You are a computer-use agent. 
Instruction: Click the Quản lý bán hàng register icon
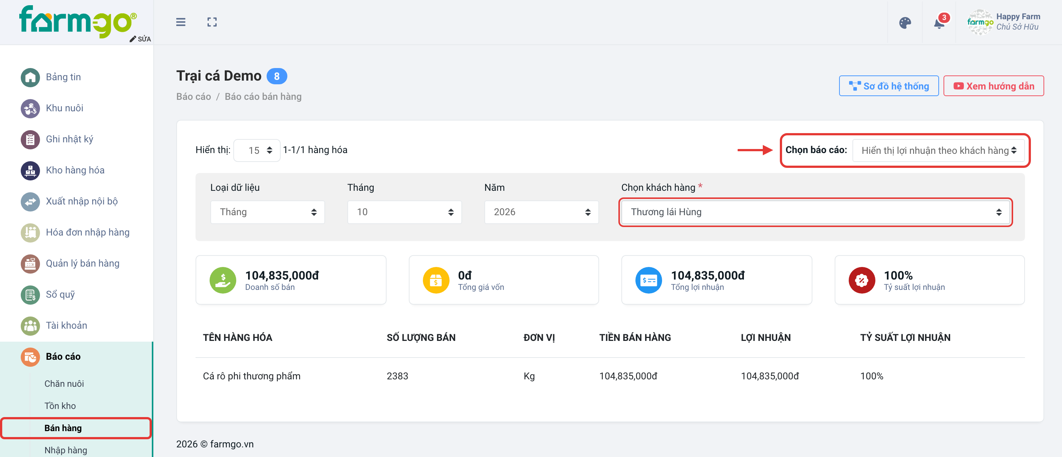[30, 264]
